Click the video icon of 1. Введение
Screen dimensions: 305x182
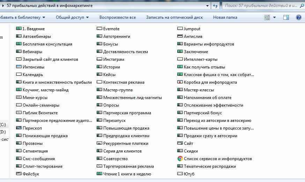click(x=19, y=28)
